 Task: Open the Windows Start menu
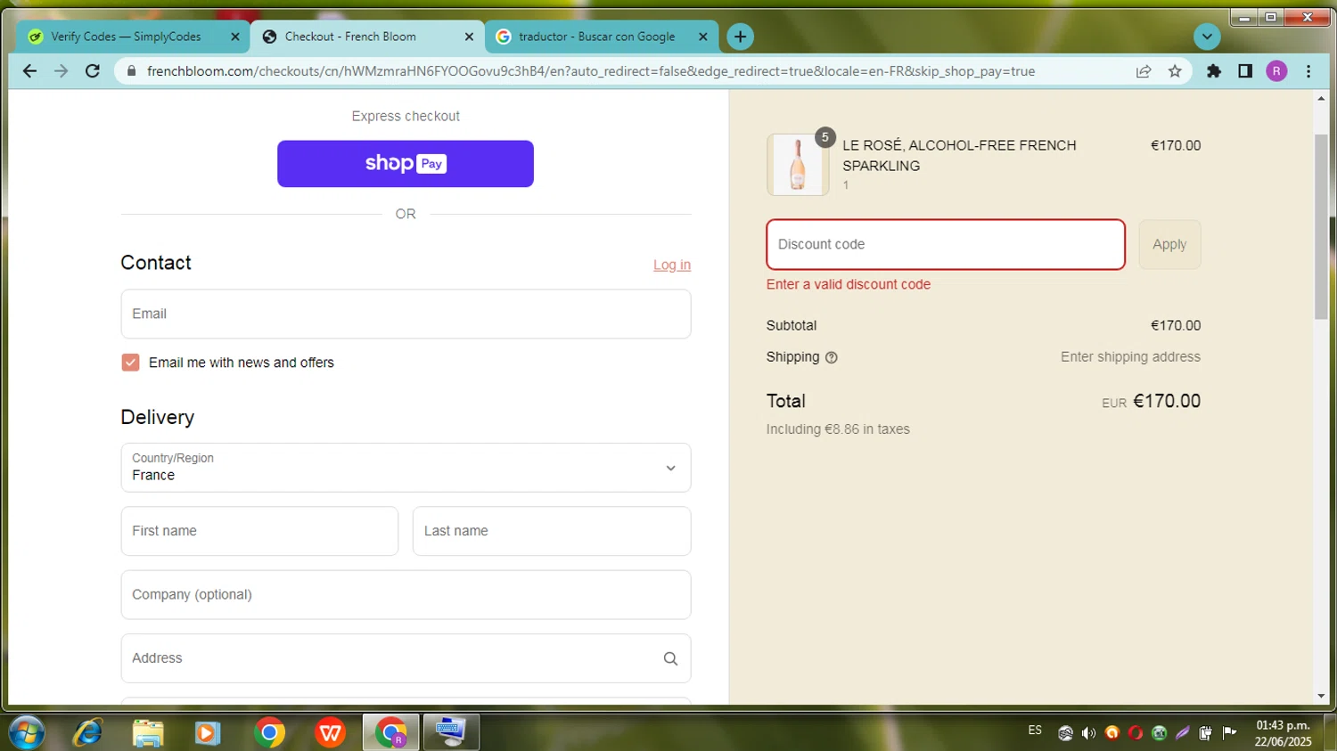click(27, 732)
